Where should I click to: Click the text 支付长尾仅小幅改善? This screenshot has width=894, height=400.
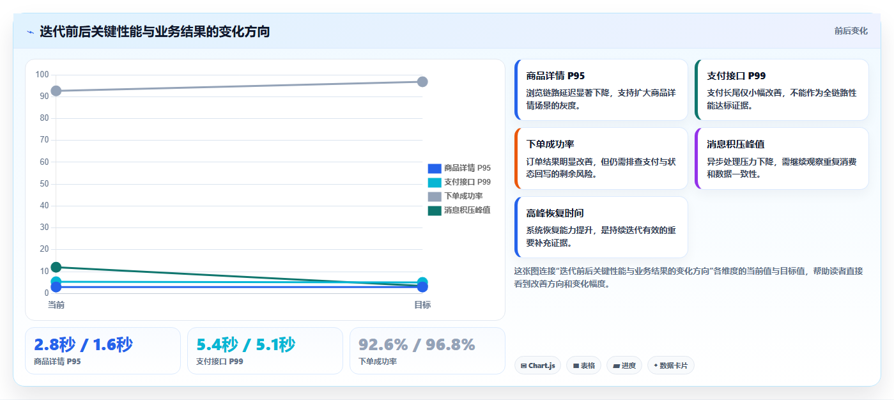[744, 93]
